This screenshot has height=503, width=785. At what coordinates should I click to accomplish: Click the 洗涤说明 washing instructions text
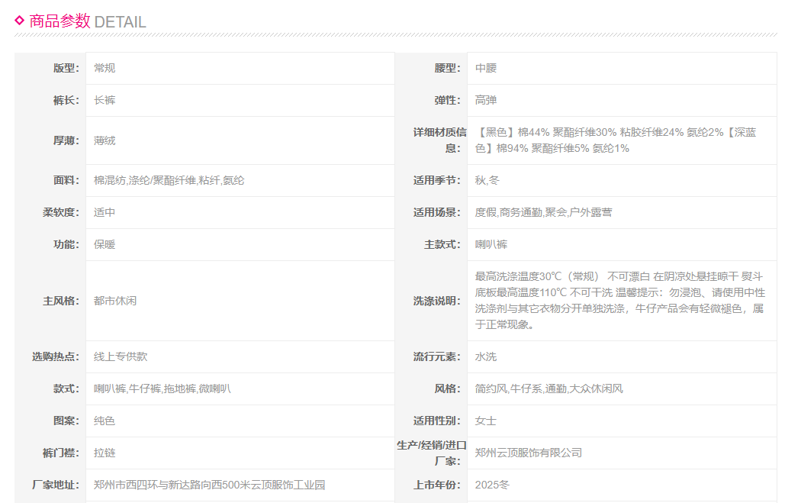pyautogui.click(x=619, y=300)
